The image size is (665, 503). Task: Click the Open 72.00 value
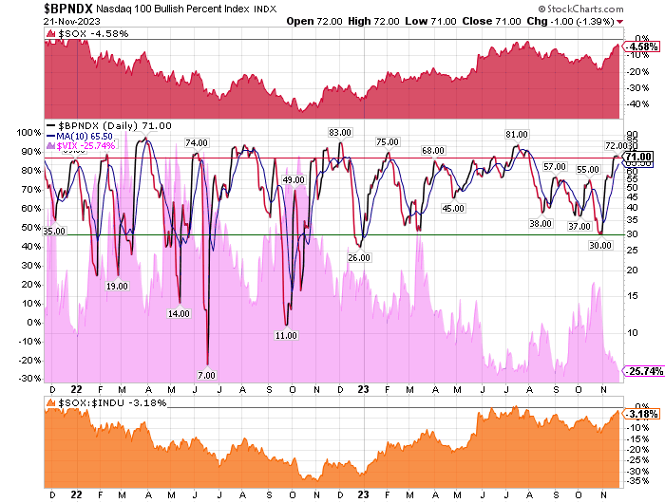coord(314,21)
